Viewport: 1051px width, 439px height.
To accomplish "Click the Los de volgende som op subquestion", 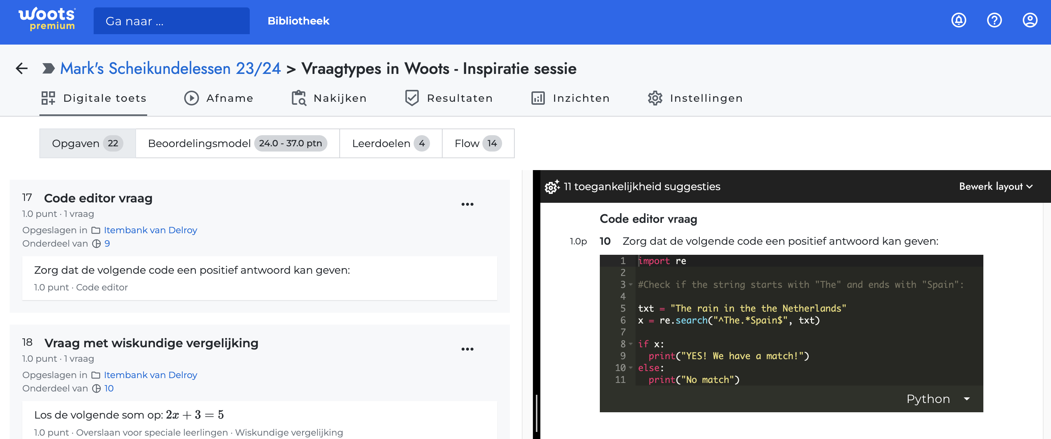I will point(259,420).
